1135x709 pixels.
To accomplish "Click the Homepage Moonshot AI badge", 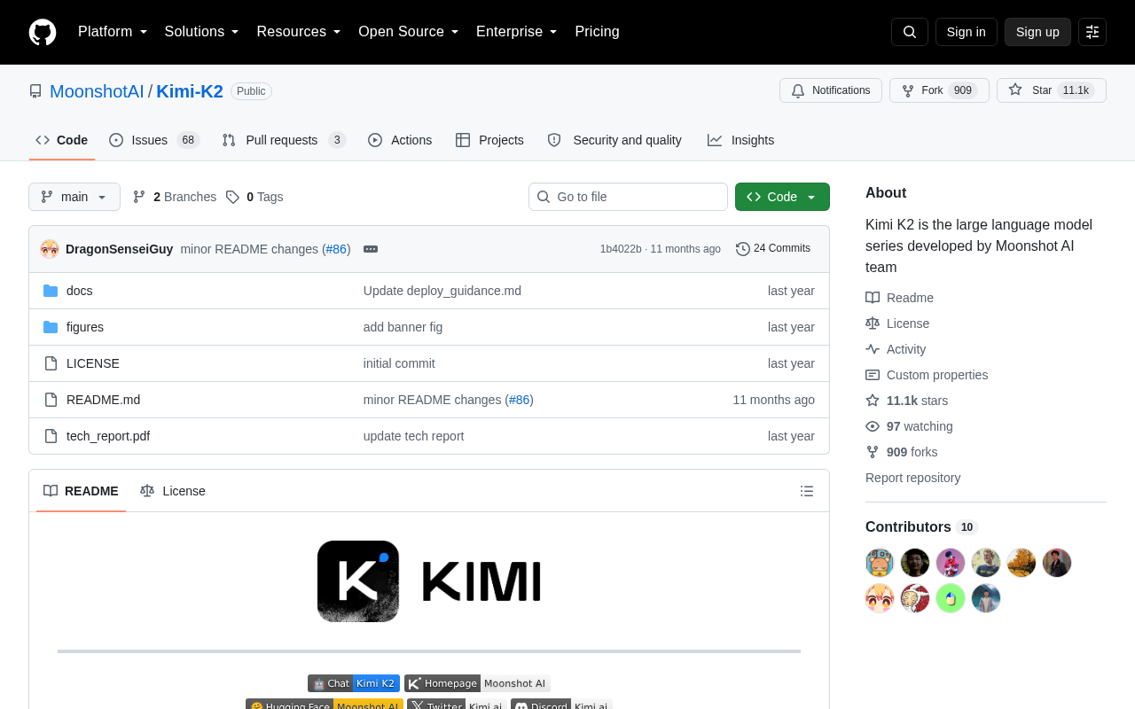I will pyautogui.click(x=477, y=683).
